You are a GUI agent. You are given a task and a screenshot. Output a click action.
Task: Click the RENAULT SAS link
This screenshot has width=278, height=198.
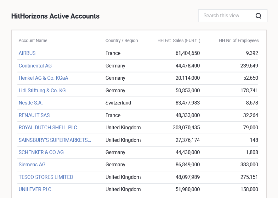tap(34, 115)
